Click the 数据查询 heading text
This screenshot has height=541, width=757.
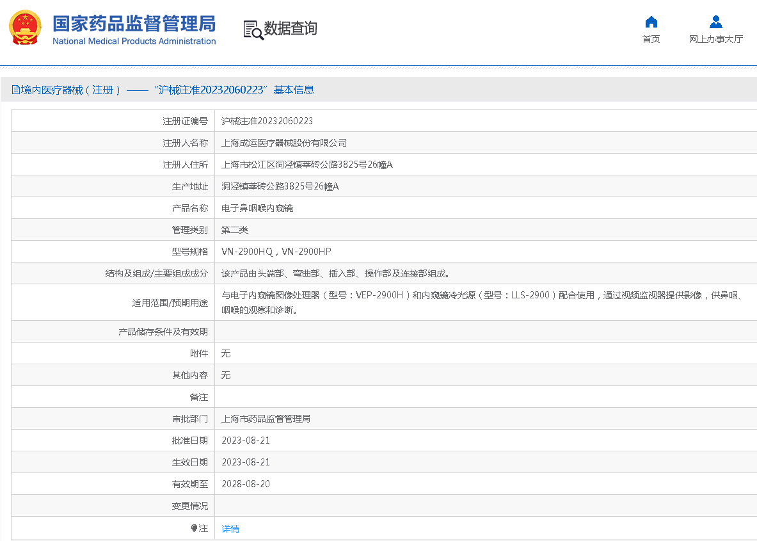point(291,29)
